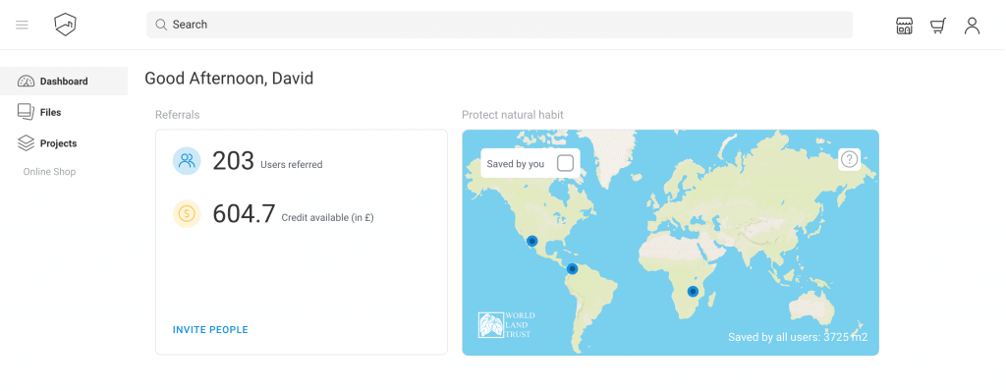Click the credit coin icon

pyautogui.click(x=187, y=214)
